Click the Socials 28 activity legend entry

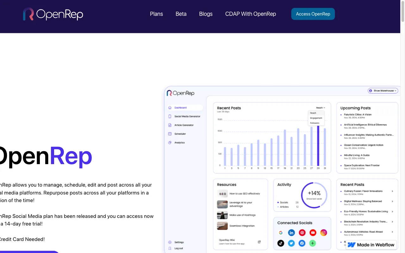pos(288,202)
